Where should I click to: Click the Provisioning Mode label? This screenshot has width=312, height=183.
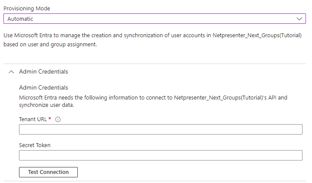pos(27,9)
